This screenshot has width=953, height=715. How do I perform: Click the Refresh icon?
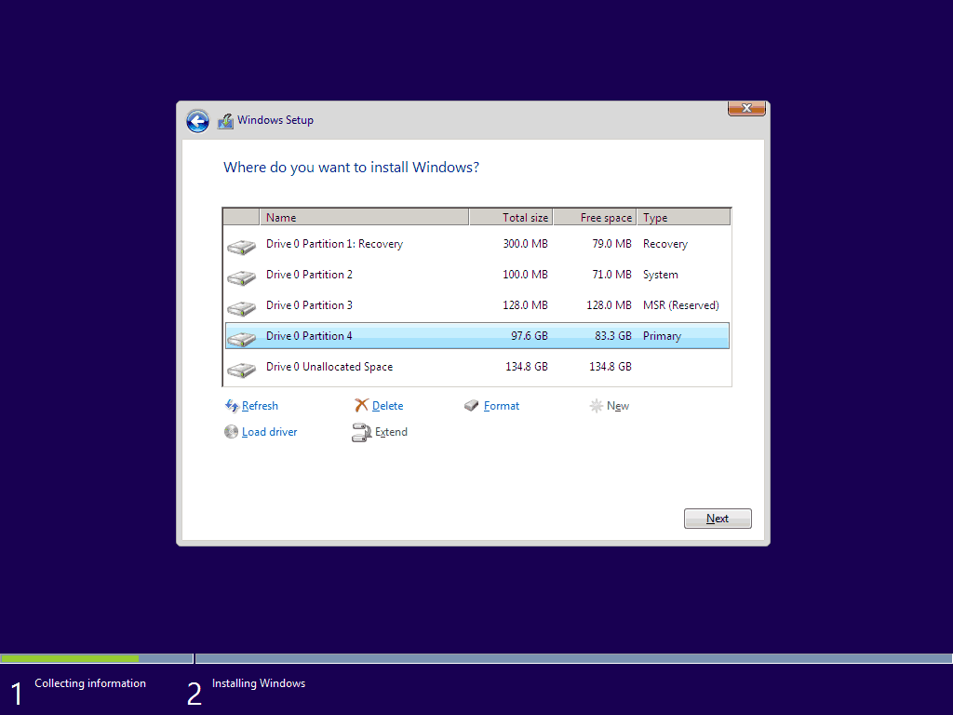tap(233, 405)
